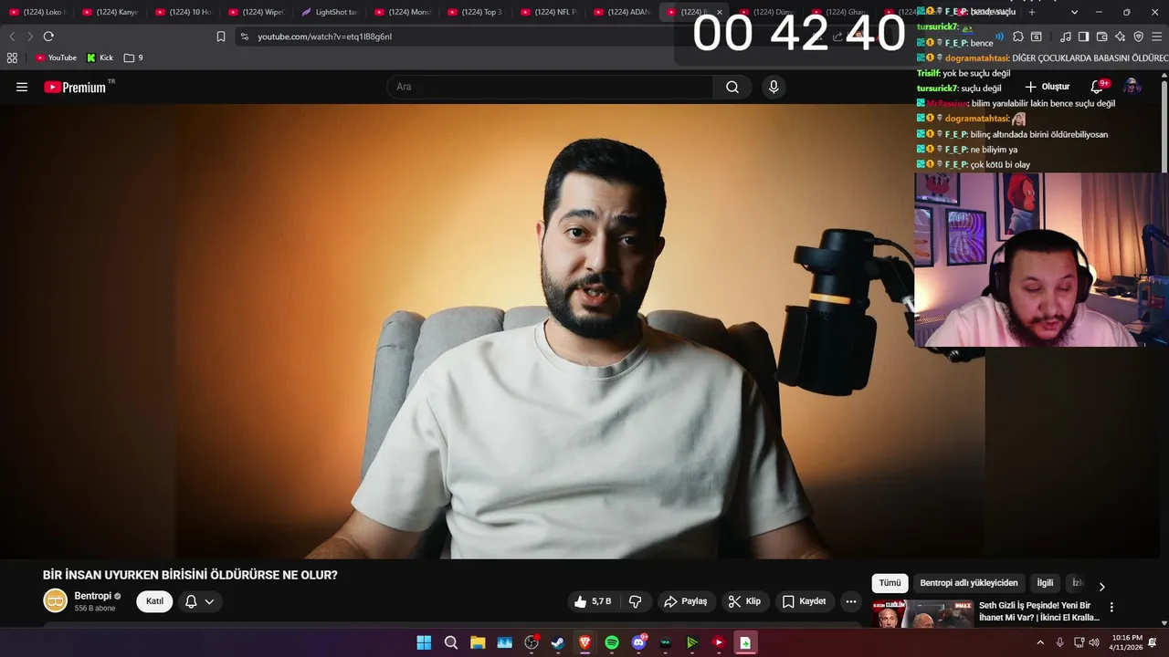Click the Katıl join button
The width and height of the screenshot is (1169, 657).
click(x=154, y=601)
